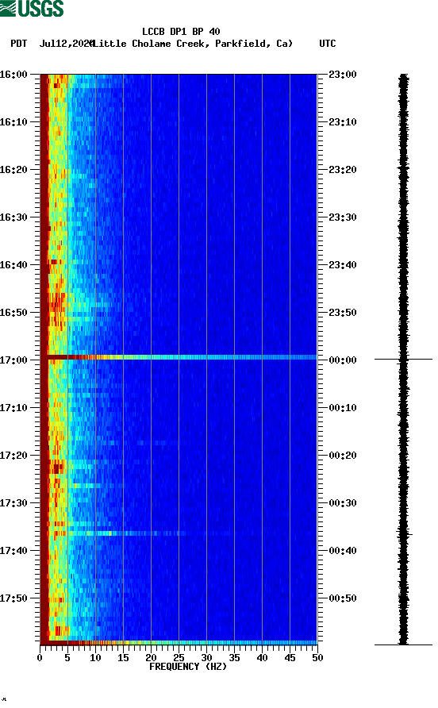
Task: Click the 00:00 marker line on the waveform
Action: [x=403, y=359]
